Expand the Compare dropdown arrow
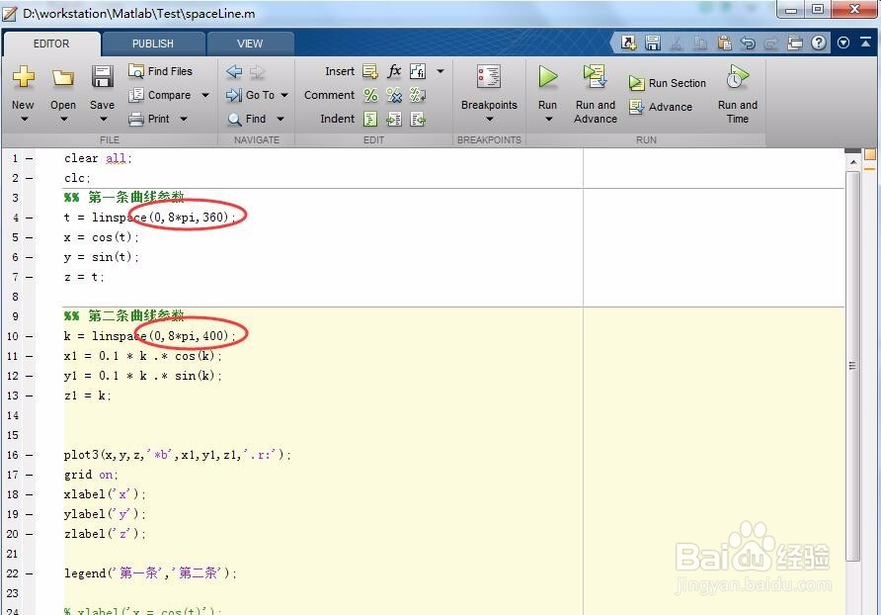The height and width of the screenshot is (615, 881). (205, 95)
